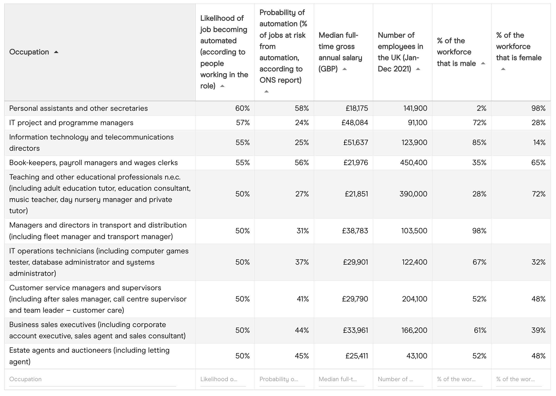Sort table by Occupation arrow icon
Image resolution: width=556 pixels, height=396 pixels.
(56, 52)
